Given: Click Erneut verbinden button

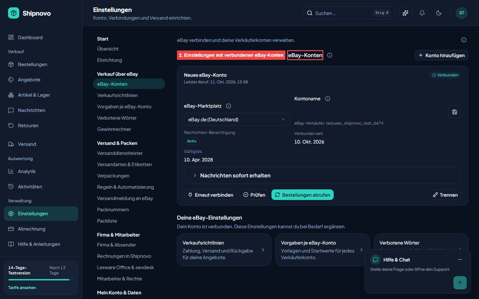Looking at the screenshot, I should 210,195.
